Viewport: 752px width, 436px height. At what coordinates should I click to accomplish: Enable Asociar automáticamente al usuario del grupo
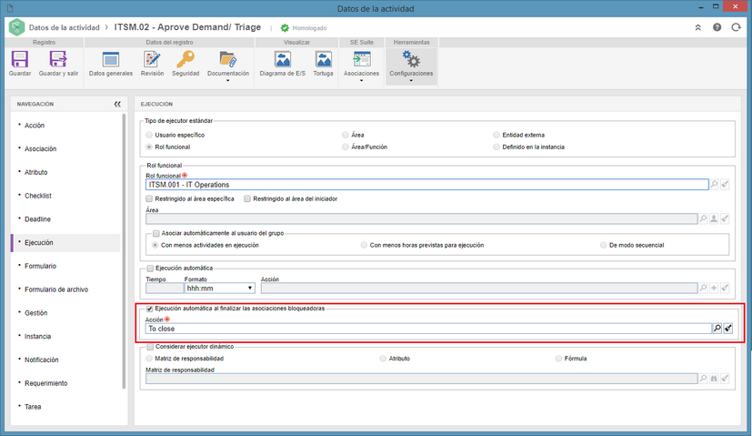tap(155, 233)
